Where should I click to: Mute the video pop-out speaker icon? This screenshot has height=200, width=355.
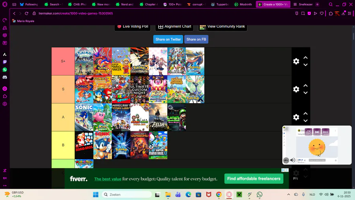tap(293, 160)
